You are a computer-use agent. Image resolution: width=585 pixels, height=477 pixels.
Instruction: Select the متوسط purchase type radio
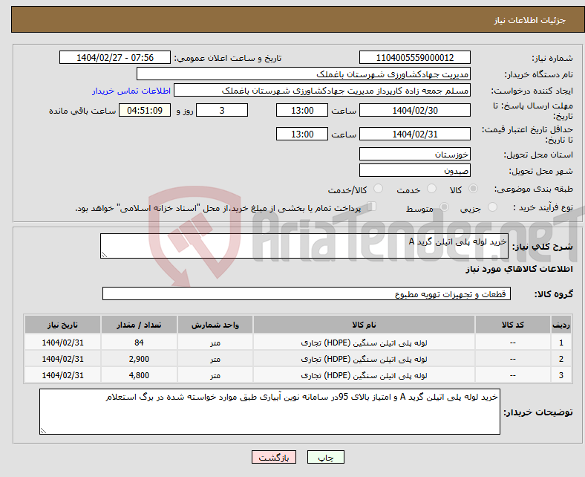[444, 207]
